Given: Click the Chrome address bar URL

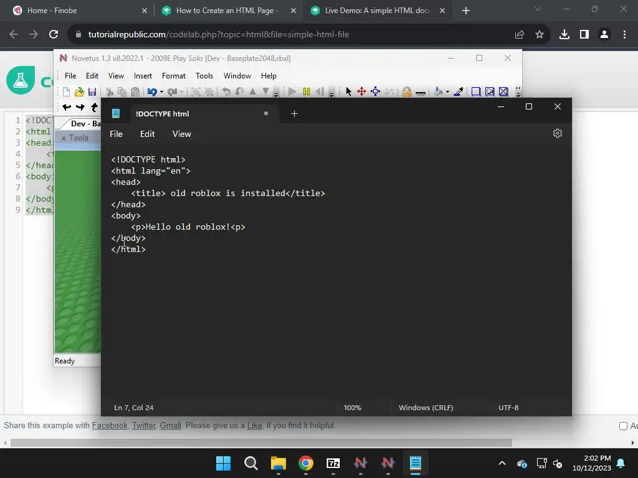Looking at the screenshot, I should point(219,35).
